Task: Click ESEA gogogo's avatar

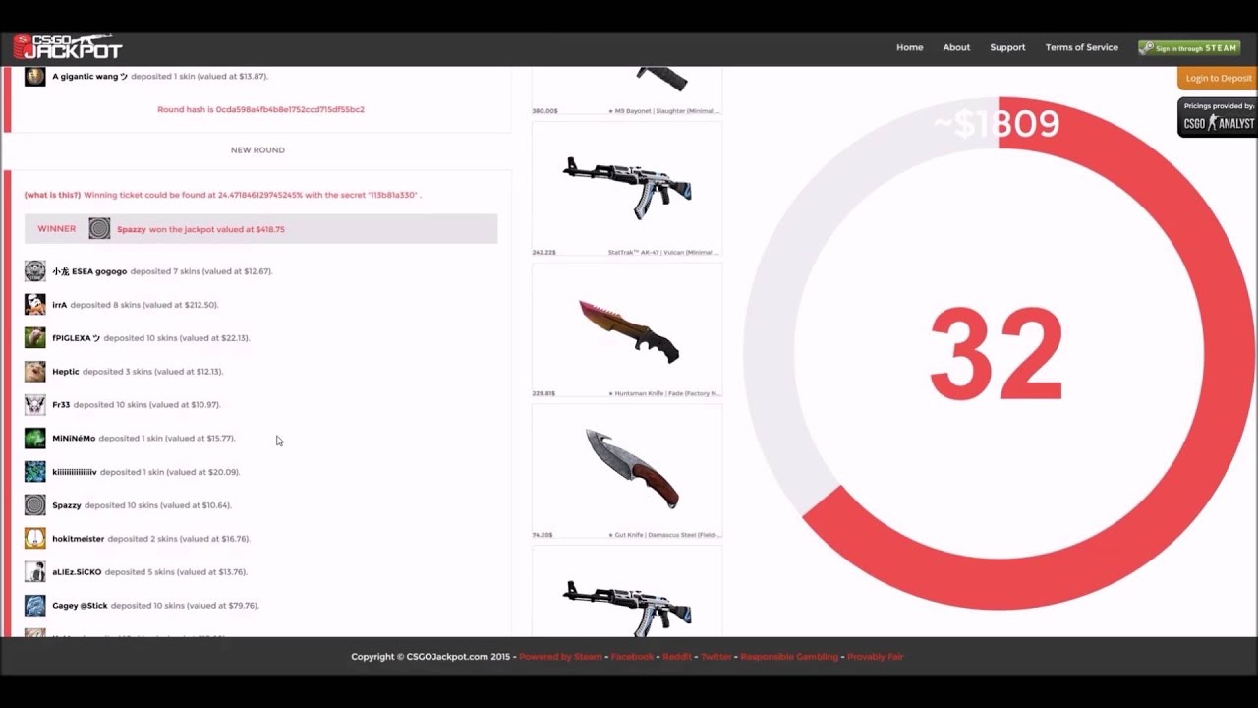Action: [x=35, y=271]
